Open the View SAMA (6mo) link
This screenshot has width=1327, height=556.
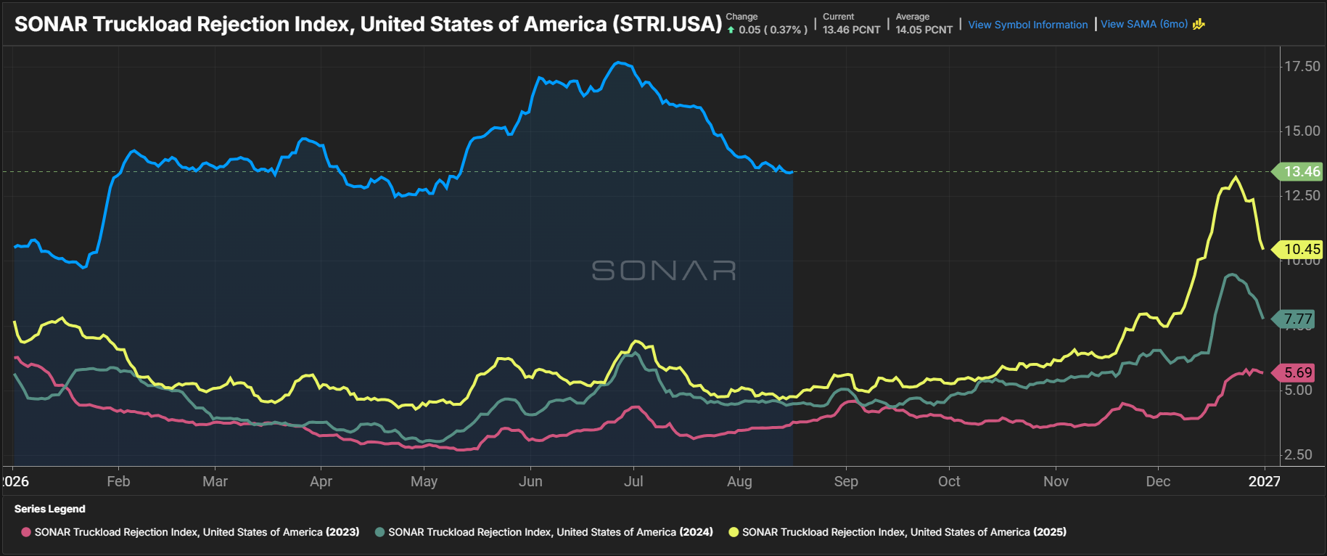click(x=1144, y=24)
